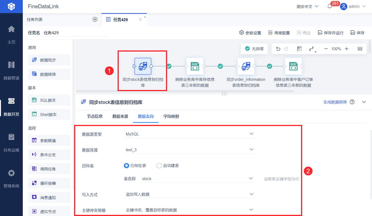Open the 简体中文 language selector
The height and width of the screenshot is (216, 372).
pyautogui.click(x=307, y=6)
